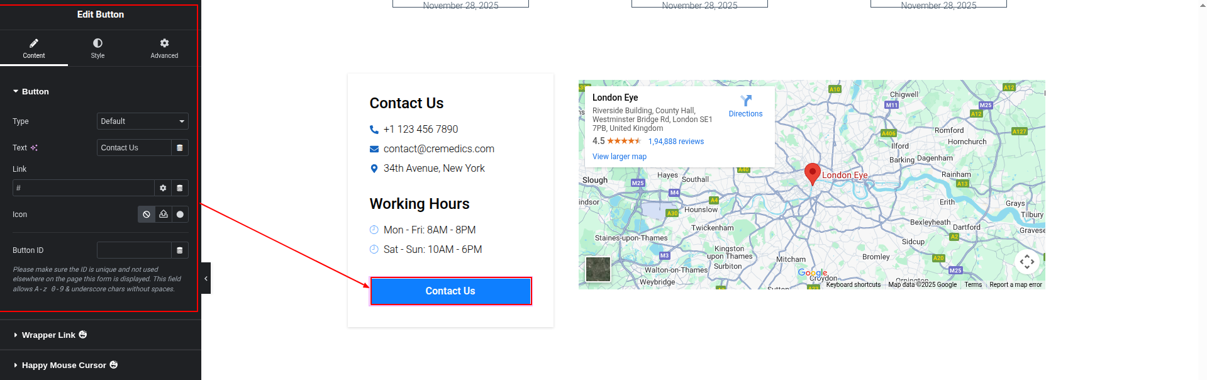Switch to the Advanced tab
Viewport: 1207px width, 380px height.
tap(164, 48)
